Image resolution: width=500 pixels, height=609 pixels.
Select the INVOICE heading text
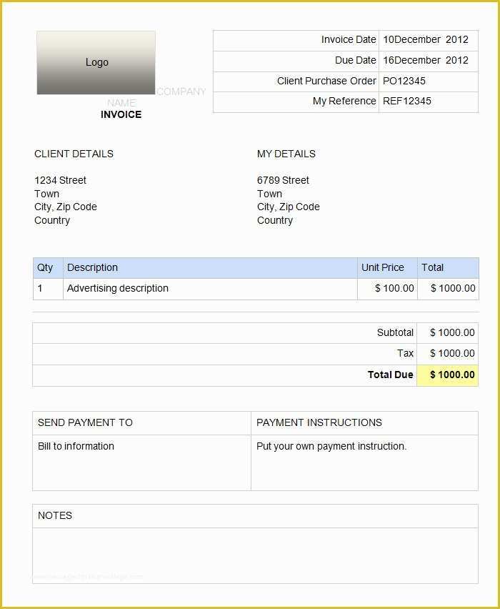[121, 114]
